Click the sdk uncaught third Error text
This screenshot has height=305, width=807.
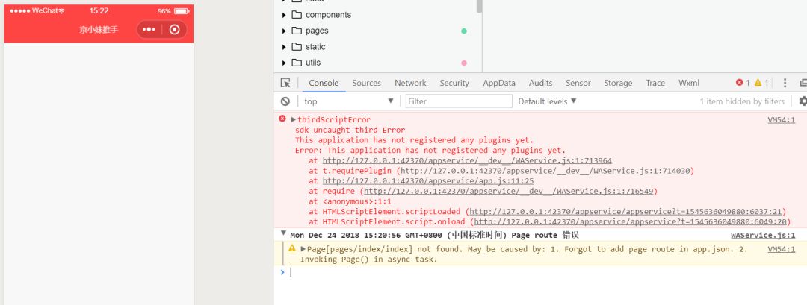350,130
